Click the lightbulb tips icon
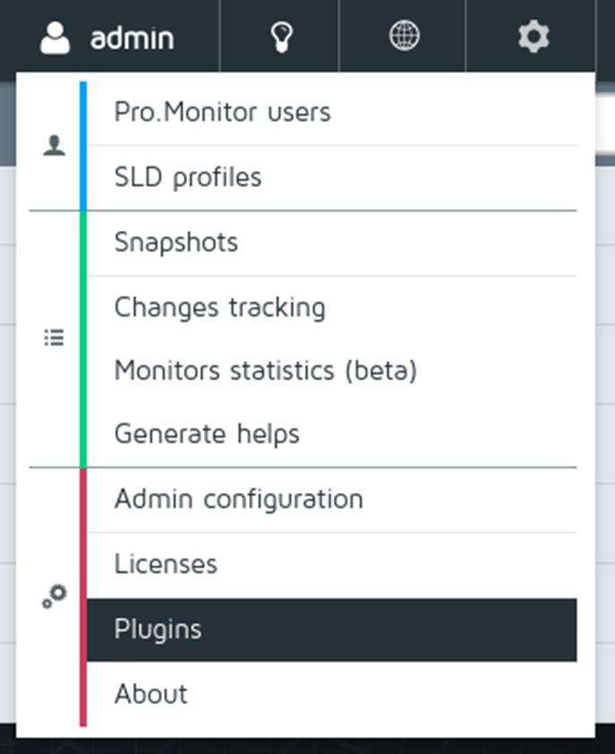This screenshot has height=754, width=615. point(281,37)
